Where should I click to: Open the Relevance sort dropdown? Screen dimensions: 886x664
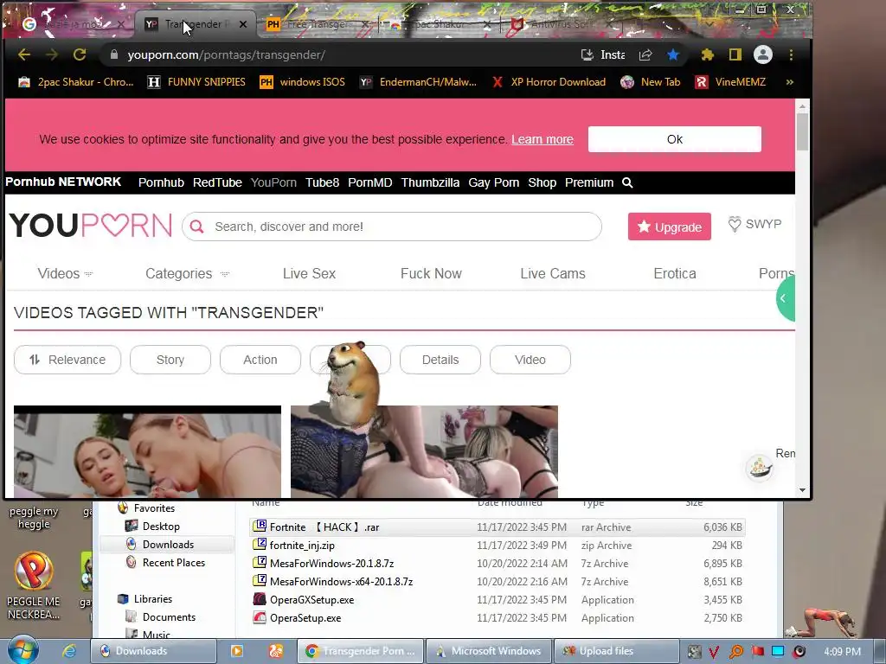(67, 360)
